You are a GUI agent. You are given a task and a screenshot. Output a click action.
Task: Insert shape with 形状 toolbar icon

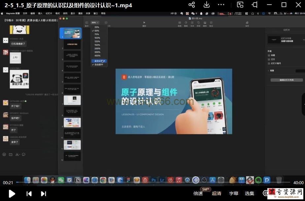pyautogui.click(x=198, y=22)
